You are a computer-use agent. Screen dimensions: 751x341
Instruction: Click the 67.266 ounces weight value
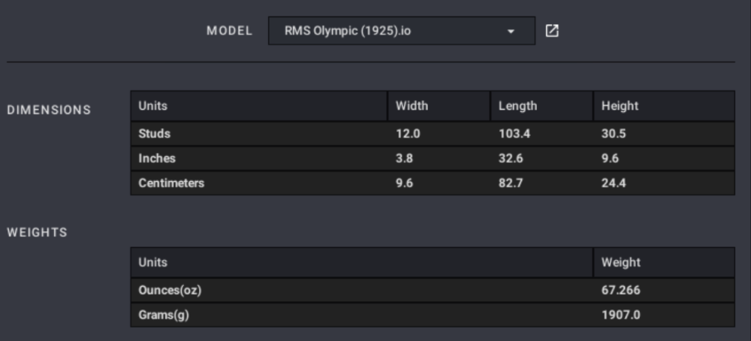621,290
